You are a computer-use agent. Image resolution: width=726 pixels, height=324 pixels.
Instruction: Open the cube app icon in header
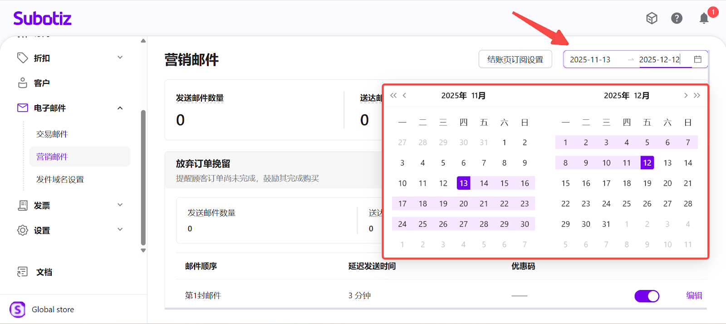[652, 18]
